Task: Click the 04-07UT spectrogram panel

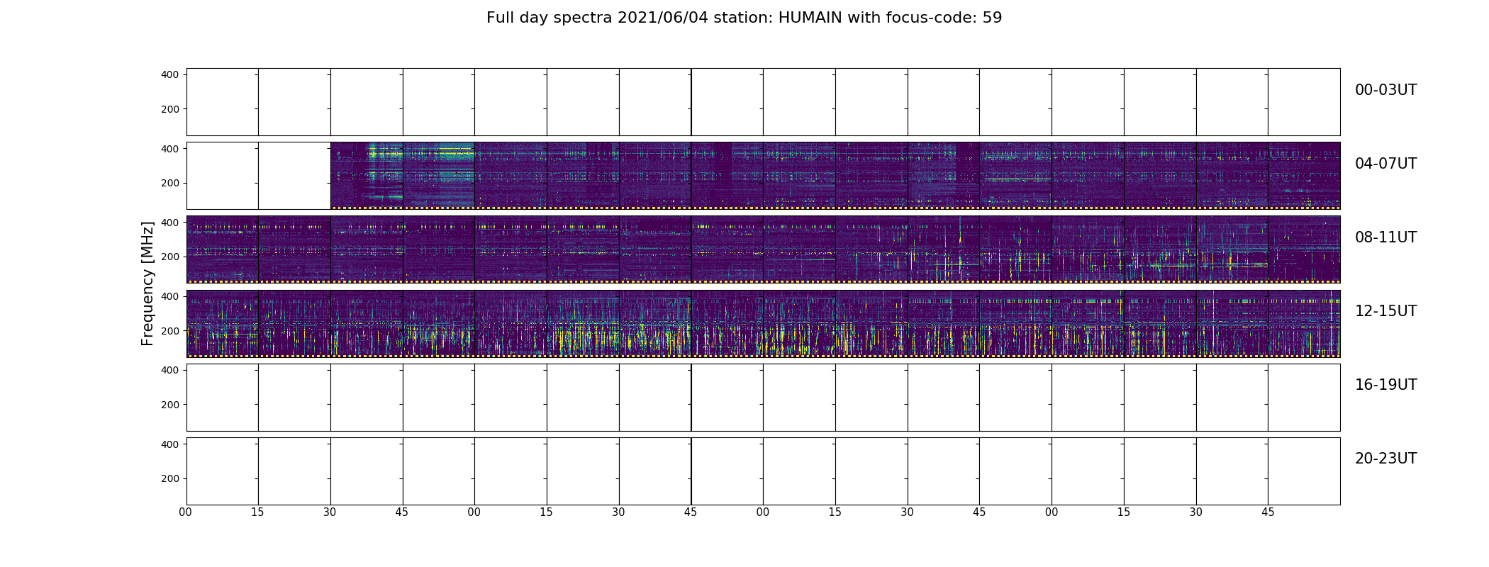Action: pyautogui.click(x=763, y=176)
